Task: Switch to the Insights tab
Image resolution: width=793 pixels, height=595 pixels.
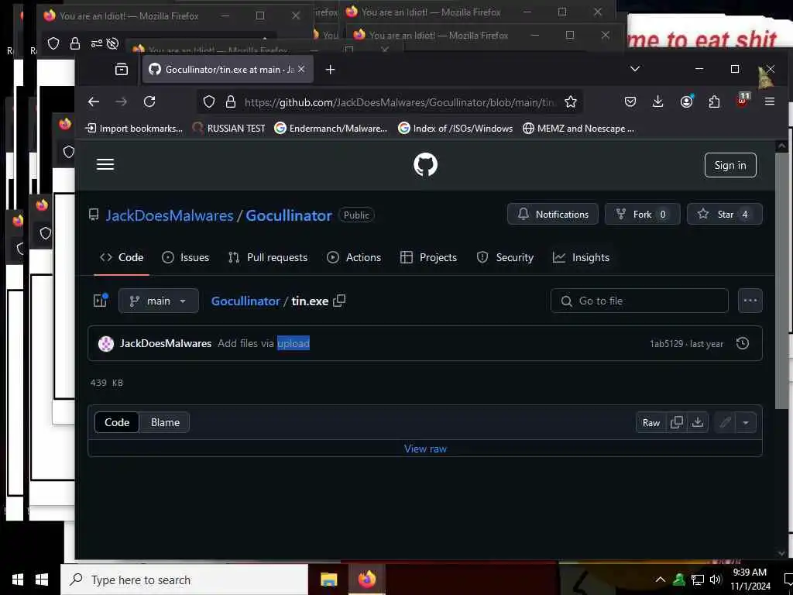Action: pos(581,257)
